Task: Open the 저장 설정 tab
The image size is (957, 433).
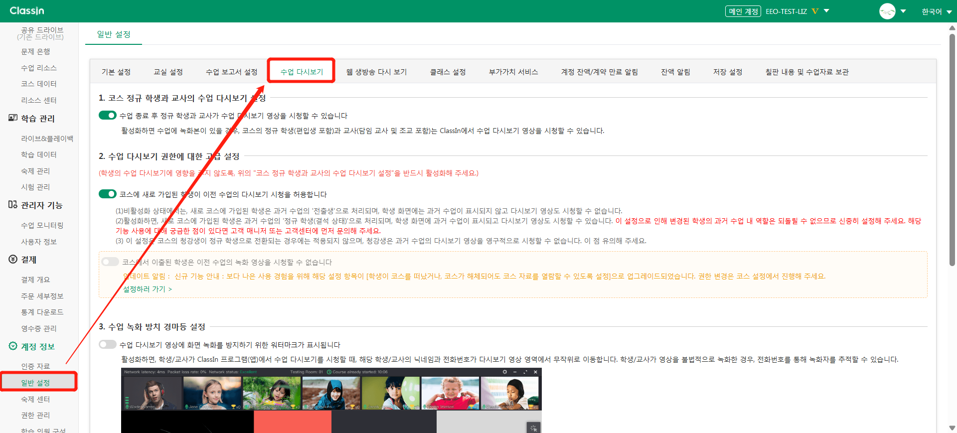Action: 728,72
